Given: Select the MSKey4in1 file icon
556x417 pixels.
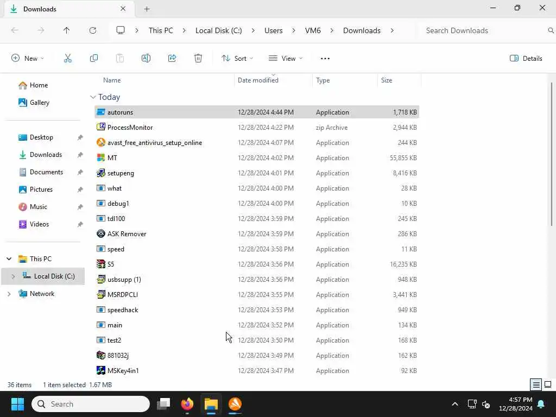Looking at the screenshot, I should click(101, 370).
